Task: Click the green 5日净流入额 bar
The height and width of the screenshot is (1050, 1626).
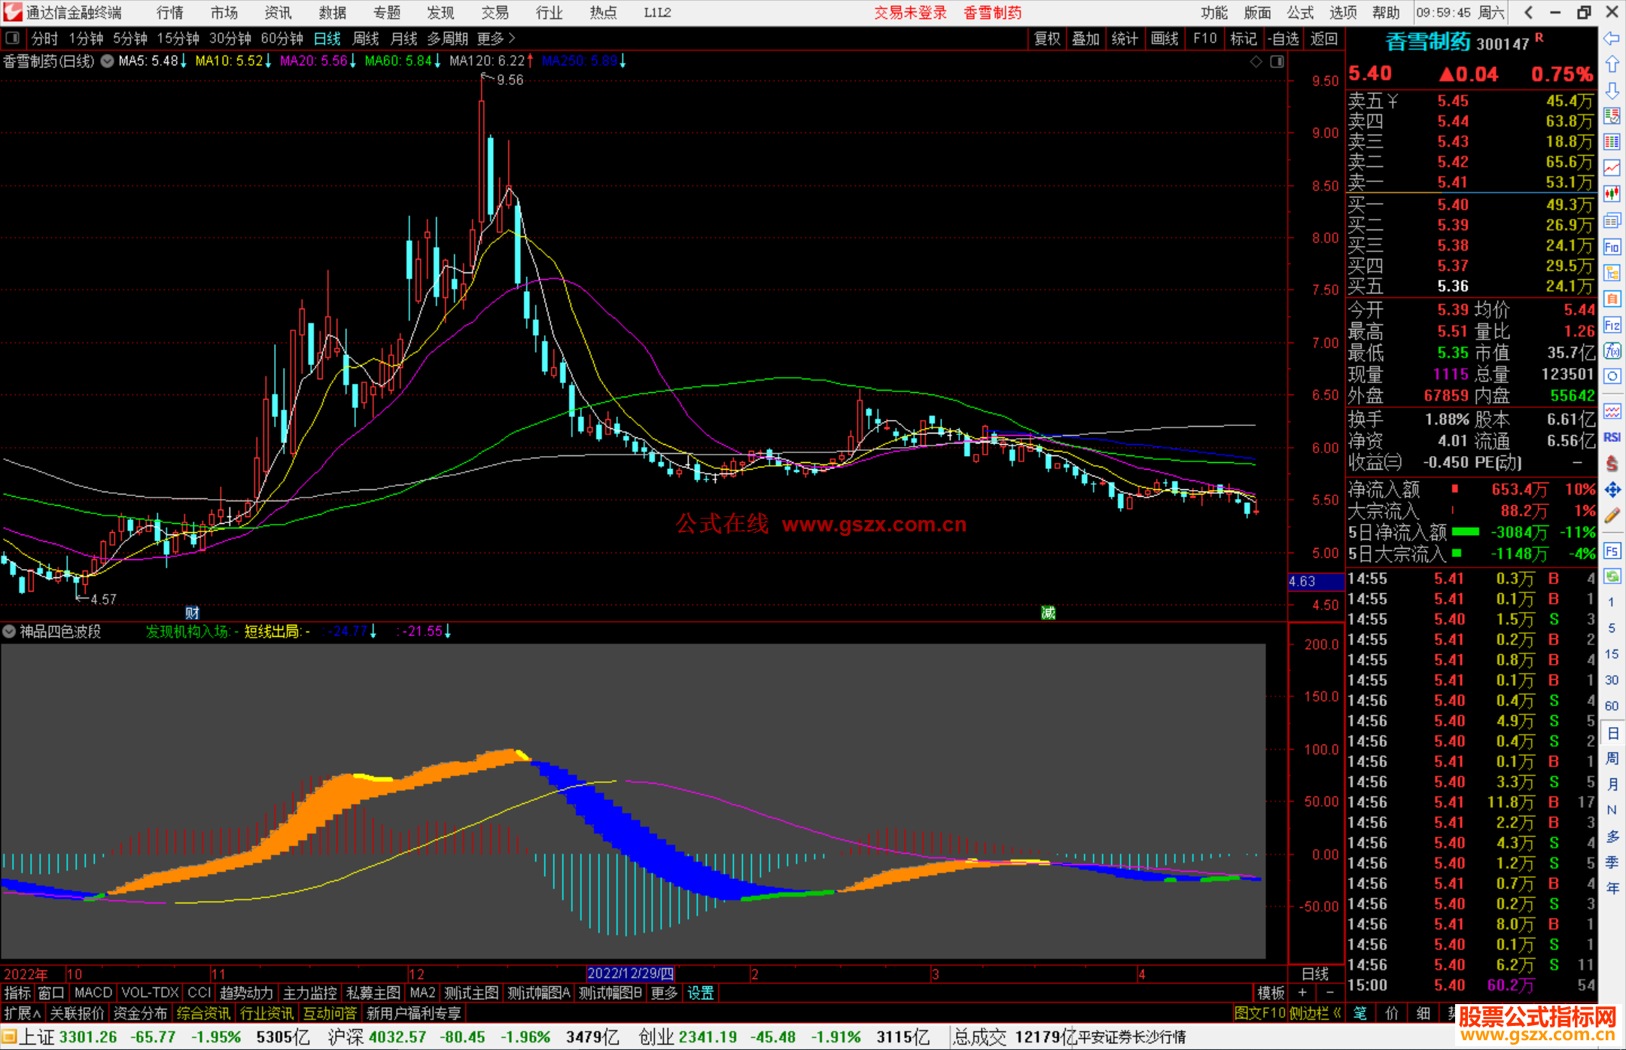Action: 1465,532
